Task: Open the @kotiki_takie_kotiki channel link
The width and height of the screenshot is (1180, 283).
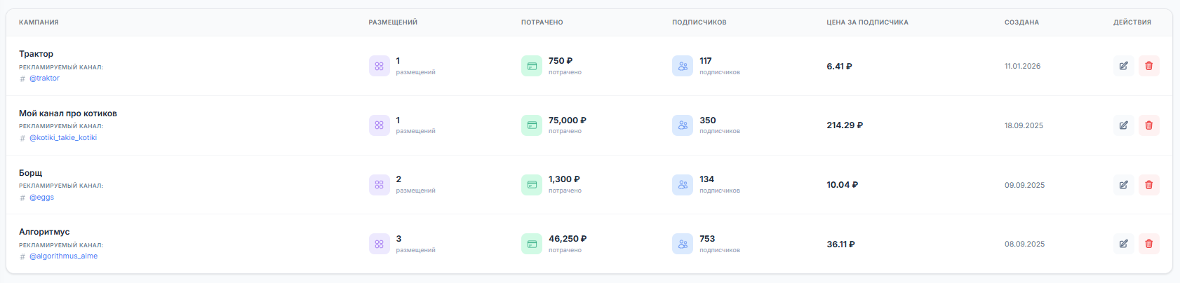Action: [x=63, y=138]
